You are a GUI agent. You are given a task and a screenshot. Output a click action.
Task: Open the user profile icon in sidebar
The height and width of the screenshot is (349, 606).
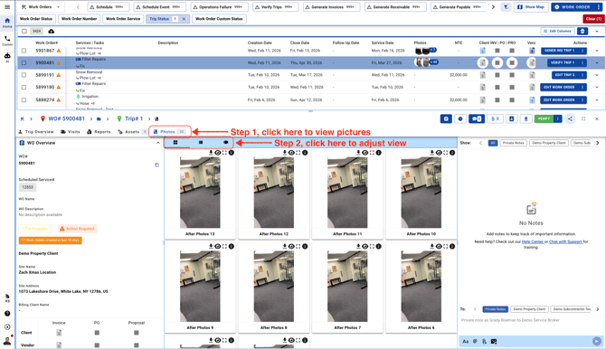click(7, 341)
